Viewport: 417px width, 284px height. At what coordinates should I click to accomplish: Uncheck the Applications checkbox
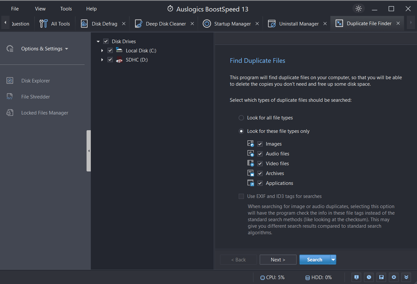(x=260, y=183)
